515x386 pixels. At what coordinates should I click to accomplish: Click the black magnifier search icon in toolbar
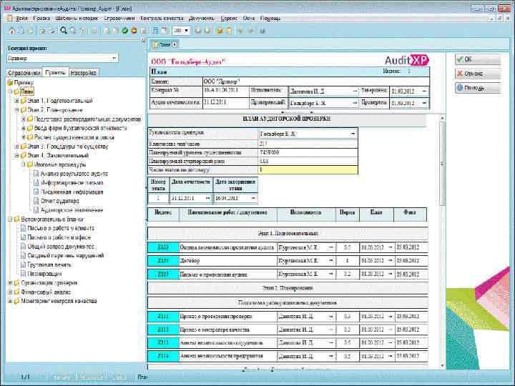coord(64,31)
